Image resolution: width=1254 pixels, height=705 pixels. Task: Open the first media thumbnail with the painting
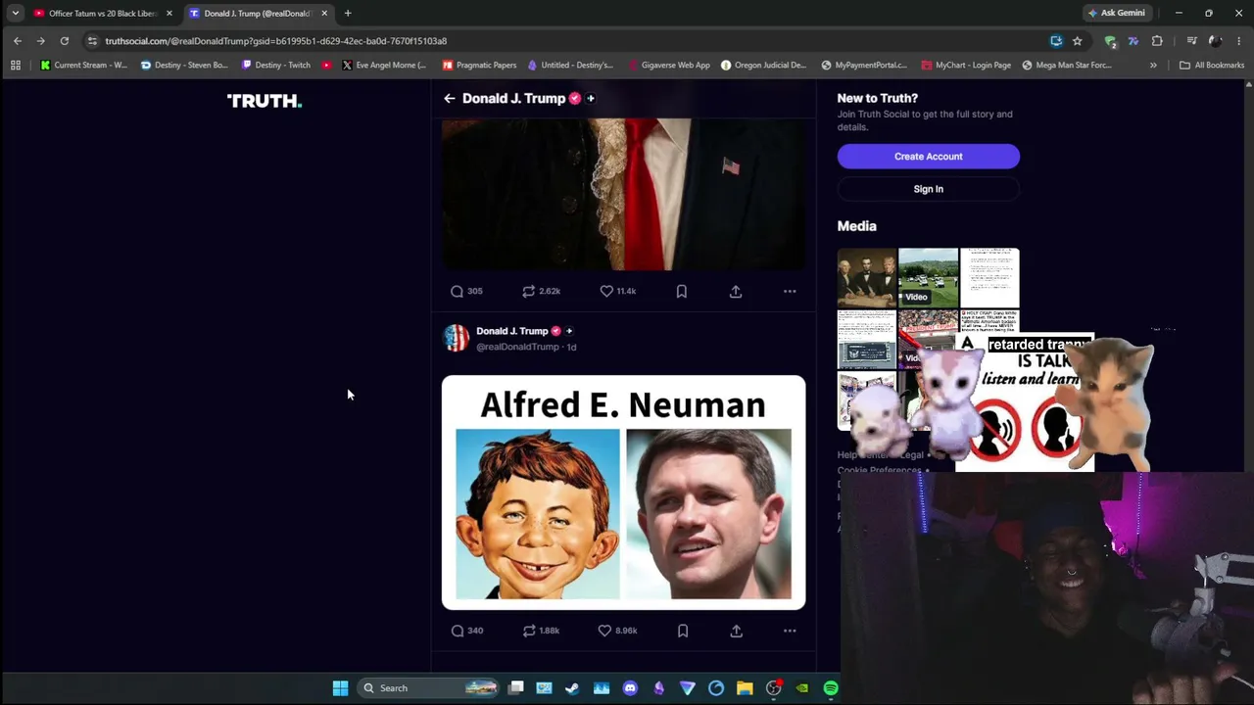tap(867, 278)
